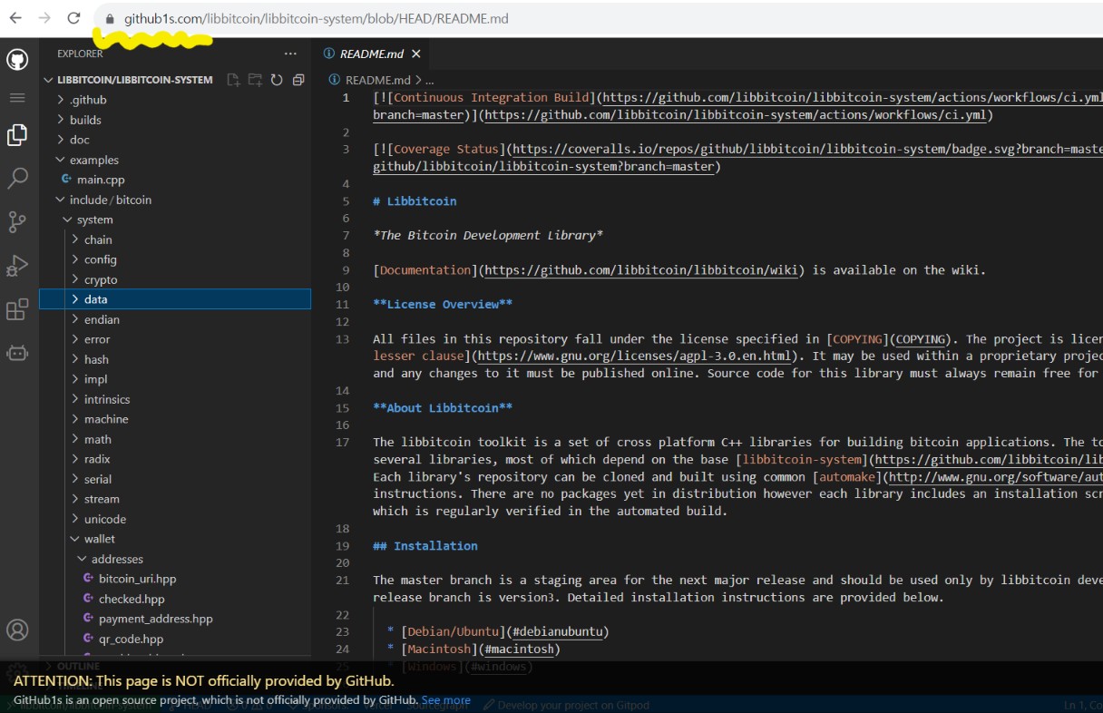
Task: Collapse the examples folder
Action: click(x=94, y=160)
